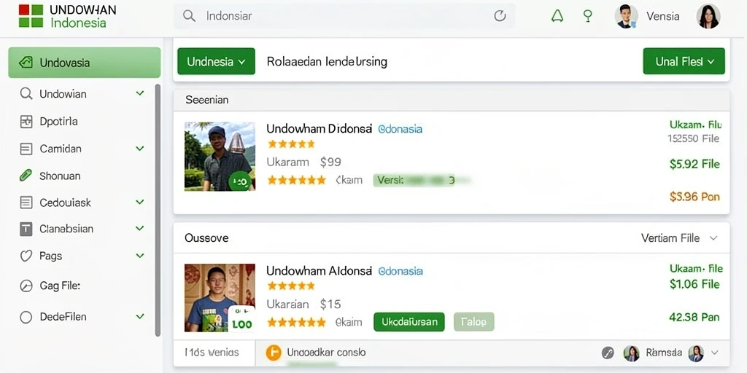Click the 100 badge on second listing photo
747x373 pixels.
pos(241,319)
